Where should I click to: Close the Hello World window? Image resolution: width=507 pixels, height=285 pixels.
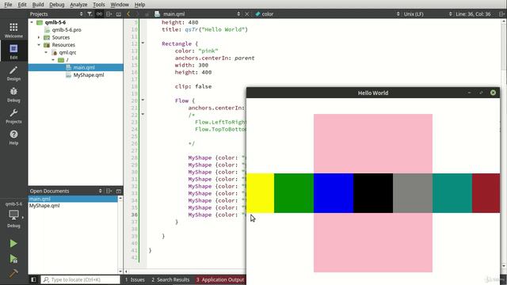coord(493,93)
